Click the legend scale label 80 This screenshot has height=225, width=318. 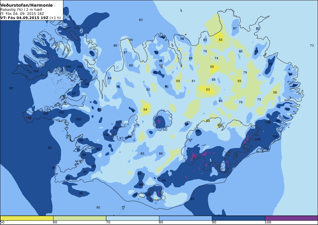pos(161,222)
